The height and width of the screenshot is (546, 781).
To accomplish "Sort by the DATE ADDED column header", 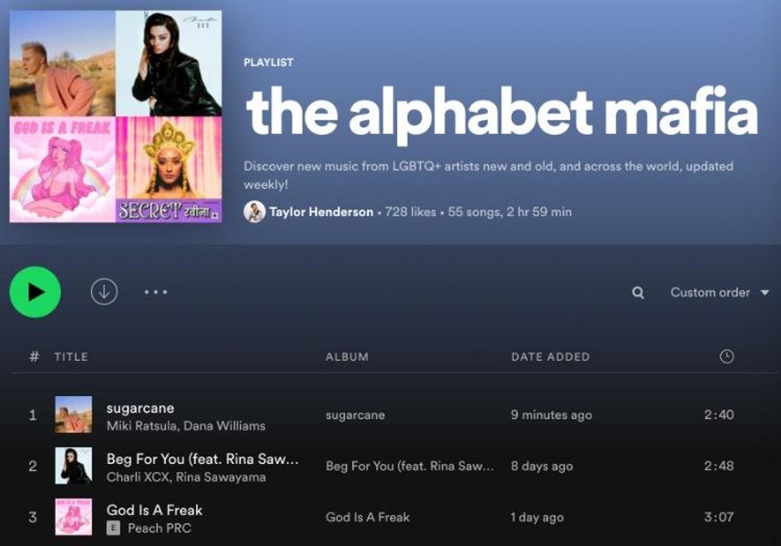I will tap(551, 357).
